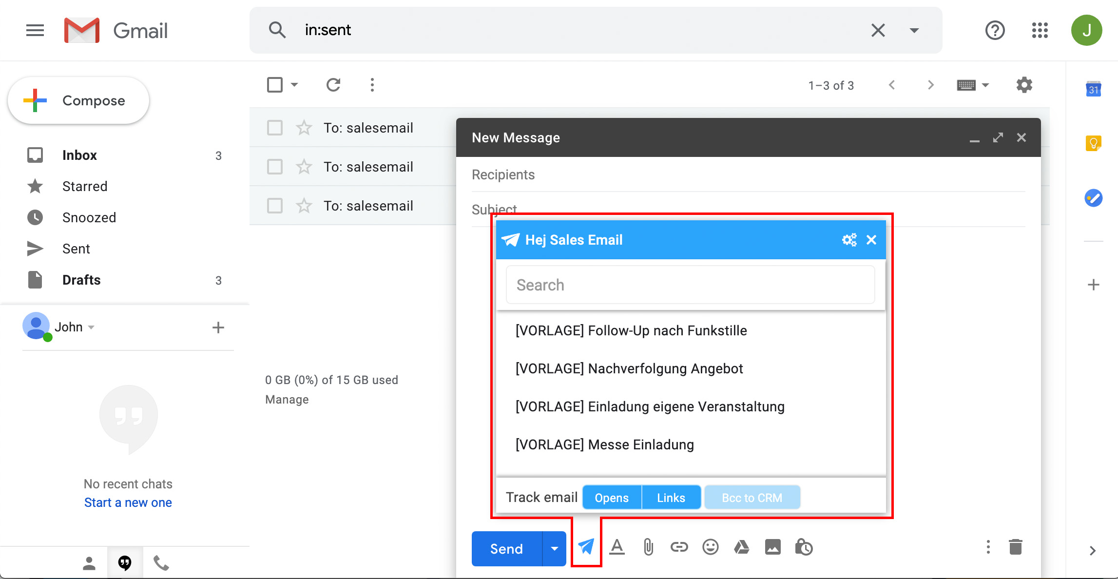Toggle confidential mode lock-clock icon
Image resolution: width=1118 pixels, height=579 pixels.
coord(804,547)
